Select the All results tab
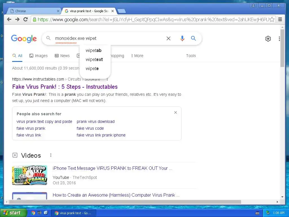Image resolution: width=289 pixels, height=217 pixels. click(17, 56)
